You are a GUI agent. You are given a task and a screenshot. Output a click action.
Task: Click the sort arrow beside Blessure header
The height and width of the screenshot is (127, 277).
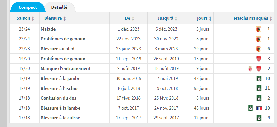click(x=65, y=18)
